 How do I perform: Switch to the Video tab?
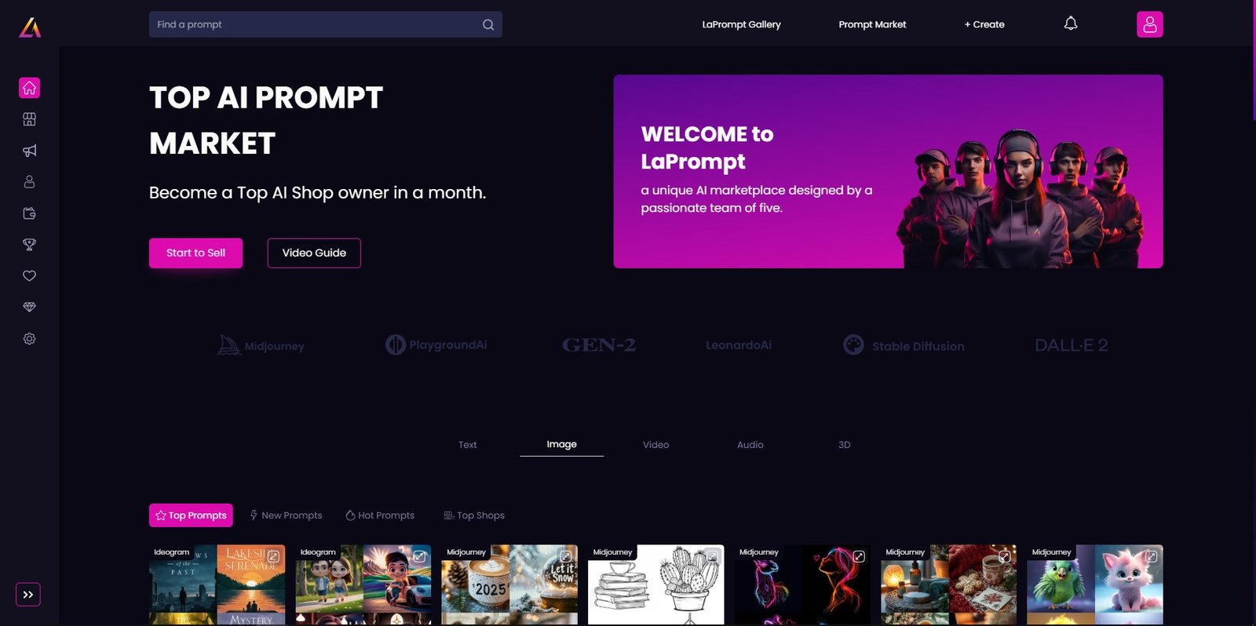pos(655,445)
